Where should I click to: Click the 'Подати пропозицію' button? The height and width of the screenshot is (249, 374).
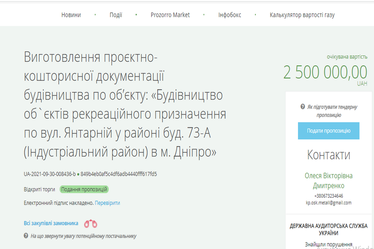pos(328,131)
